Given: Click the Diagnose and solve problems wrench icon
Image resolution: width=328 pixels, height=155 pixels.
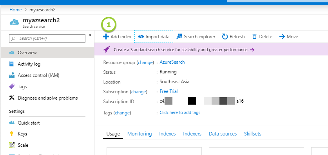Looking at the screenshot, I should (x=12, y=98).
